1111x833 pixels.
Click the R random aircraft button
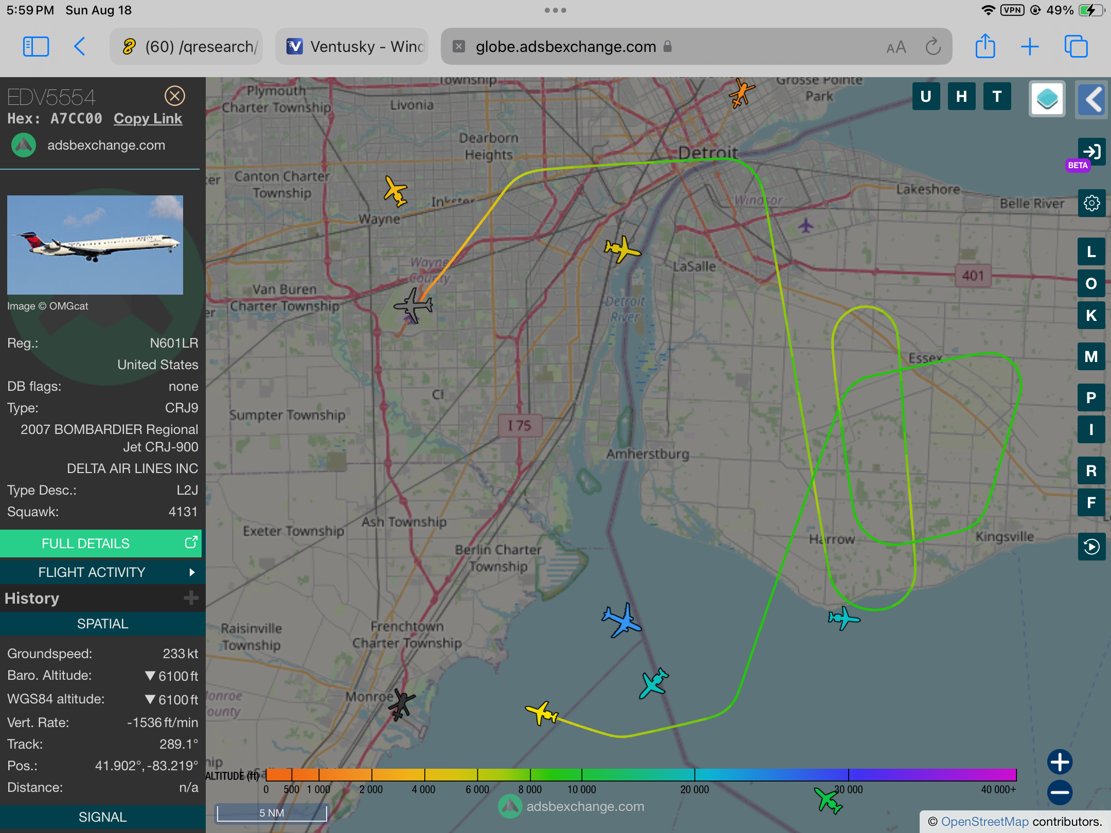point(1091,470)
